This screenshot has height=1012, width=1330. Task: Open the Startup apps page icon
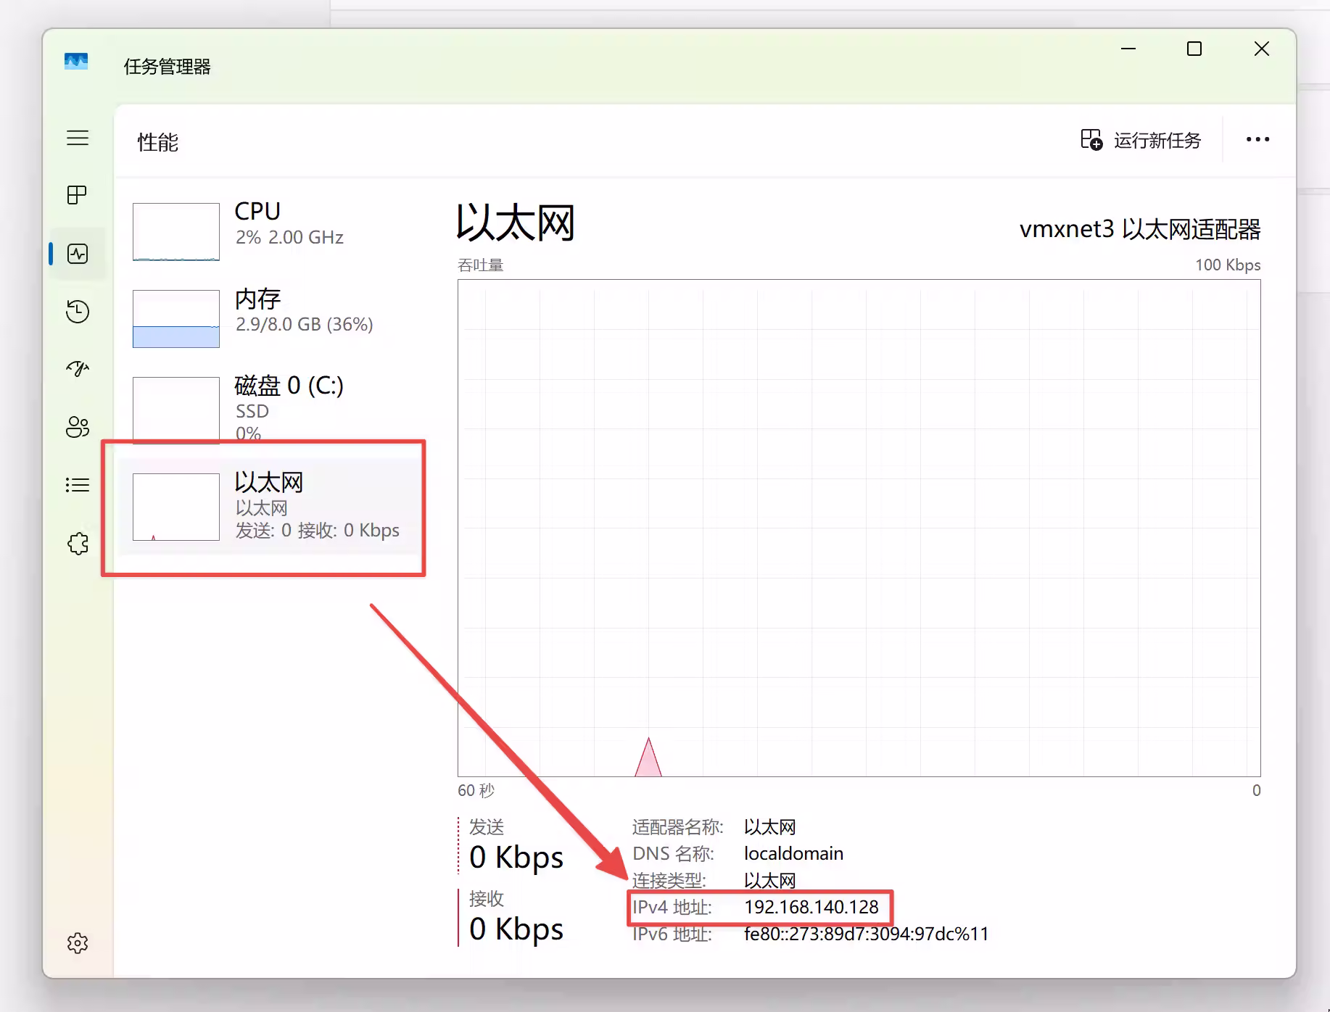pyautogui.click(x=78, y=369)
